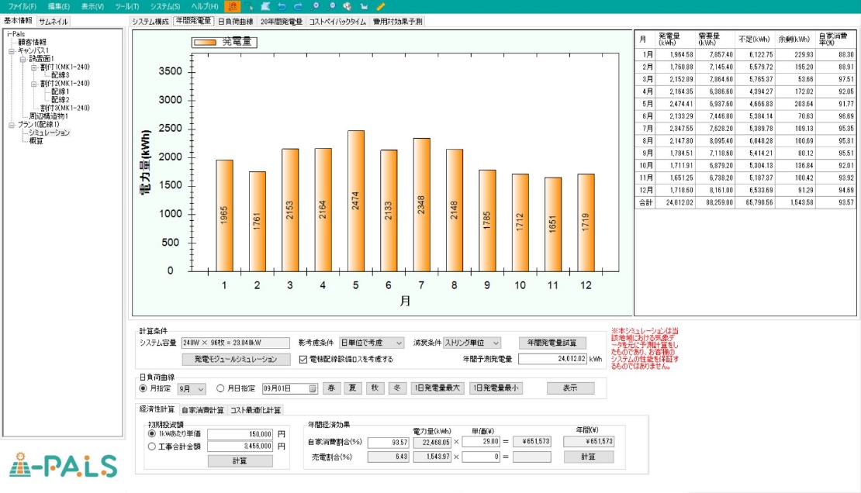
Task: Select the yellow ruler measure tool
Action: pos(381,6)
